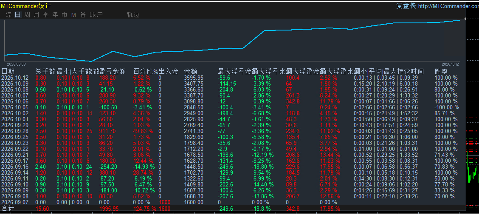Click the 1600.00 initial balance value
479x214 pixels.
194,202
